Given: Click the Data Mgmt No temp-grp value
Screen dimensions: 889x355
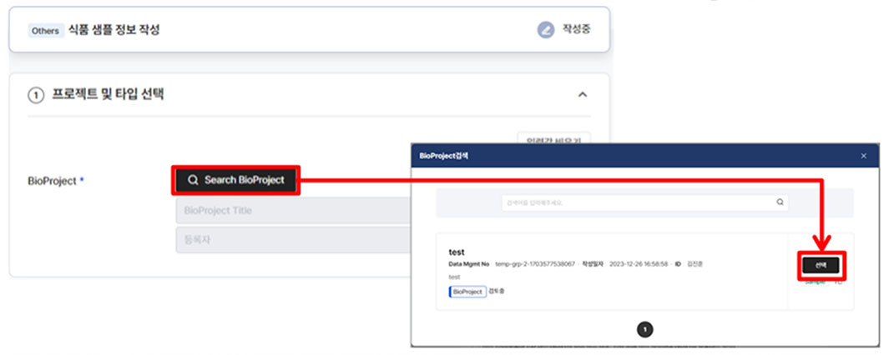Looking at the screenshot, I should point(534,264).
